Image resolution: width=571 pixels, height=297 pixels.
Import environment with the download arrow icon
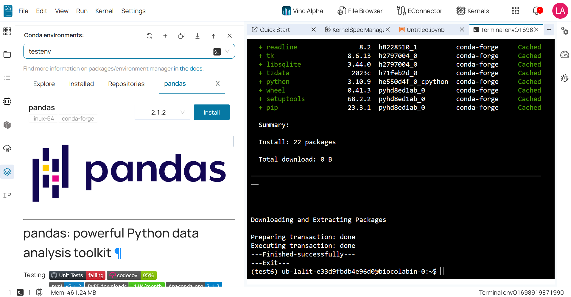(x=197, y=36)
